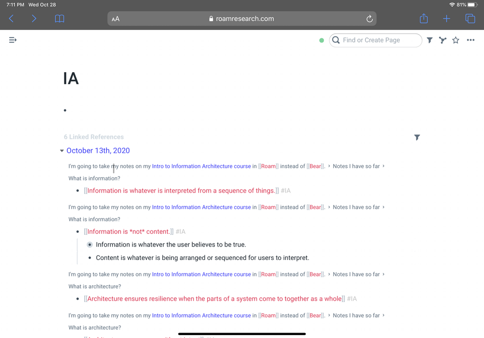
Task: Click the Find or Create Page search box
Action: pos(376,40)
